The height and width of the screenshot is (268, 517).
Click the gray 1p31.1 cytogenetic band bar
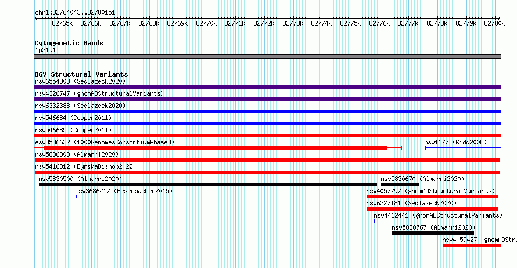pyautogui.click(x=267, y=57)
